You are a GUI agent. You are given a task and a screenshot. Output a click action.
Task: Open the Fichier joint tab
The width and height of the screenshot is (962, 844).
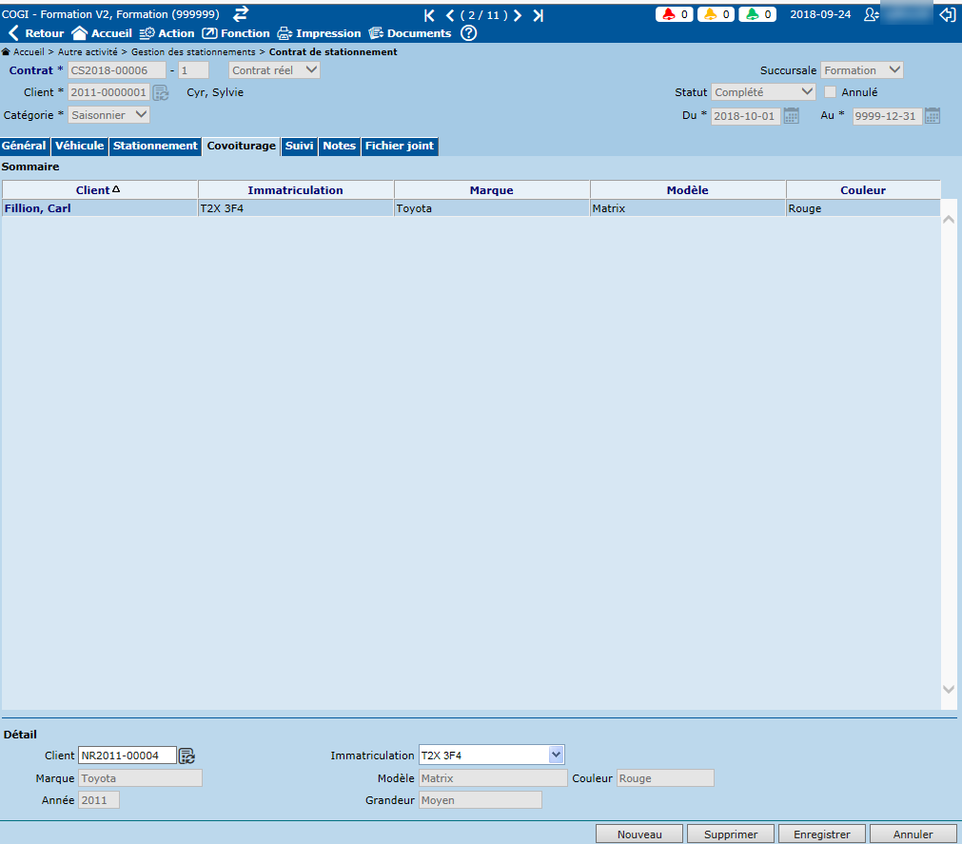pos(399,147)
